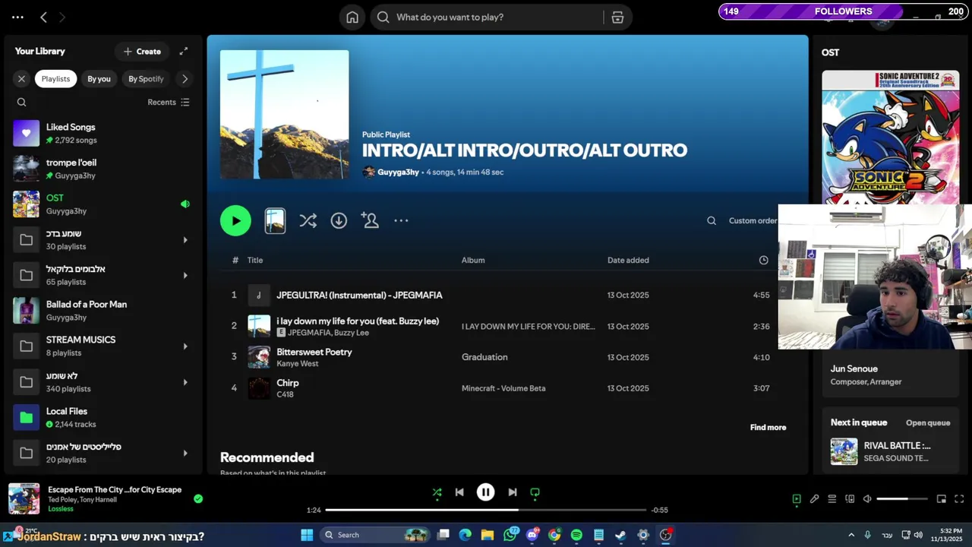972x547 pixels.
Task: Open the Sonic Adventure 2 cover in Now Playing panel
Action: click(890, 138)
